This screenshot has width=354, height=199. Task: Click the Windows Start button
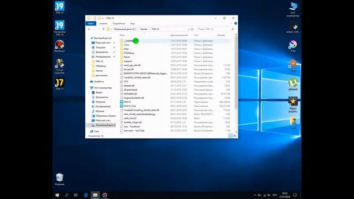click(57, 195)
